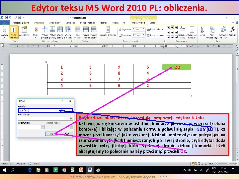Click Rozłóż kolumny (Distribute columns)
The width and height of the screenshot is (239, 179).
click(155, 35)
